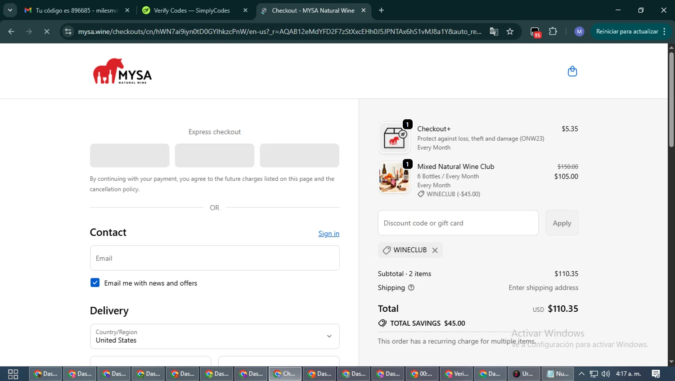Click the Sign in link
The width and height of the screenshot is (675, 381).
tap(328, 233)
